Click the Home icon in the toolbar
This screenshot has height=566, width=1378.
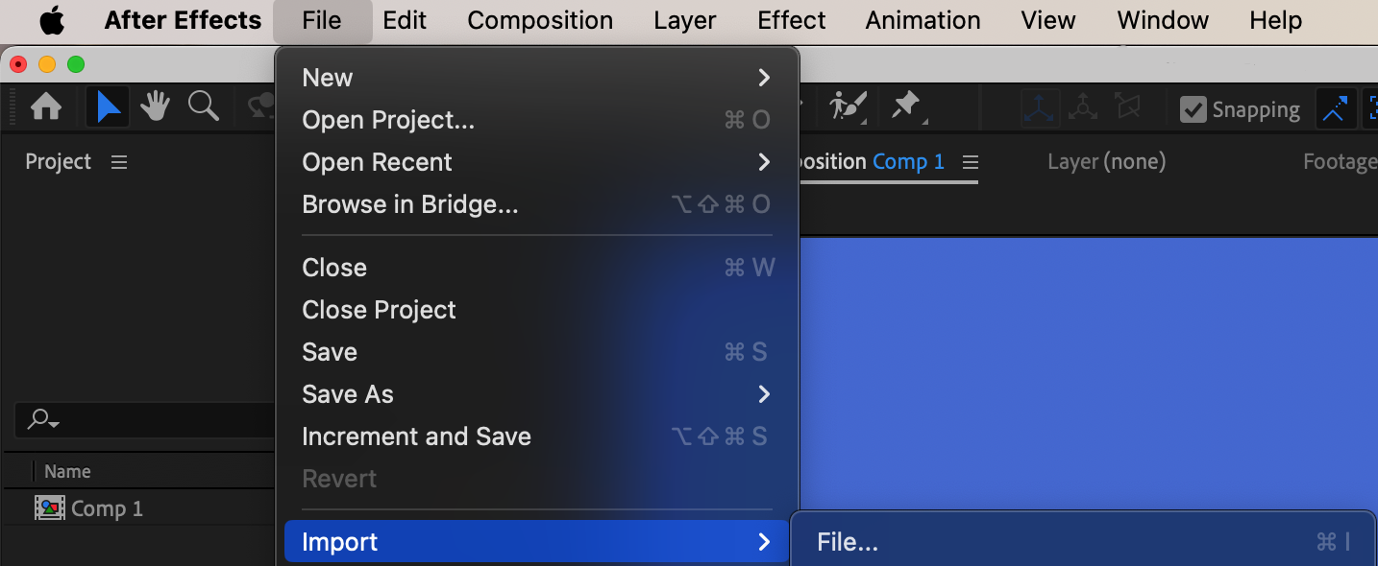[46, 107]
